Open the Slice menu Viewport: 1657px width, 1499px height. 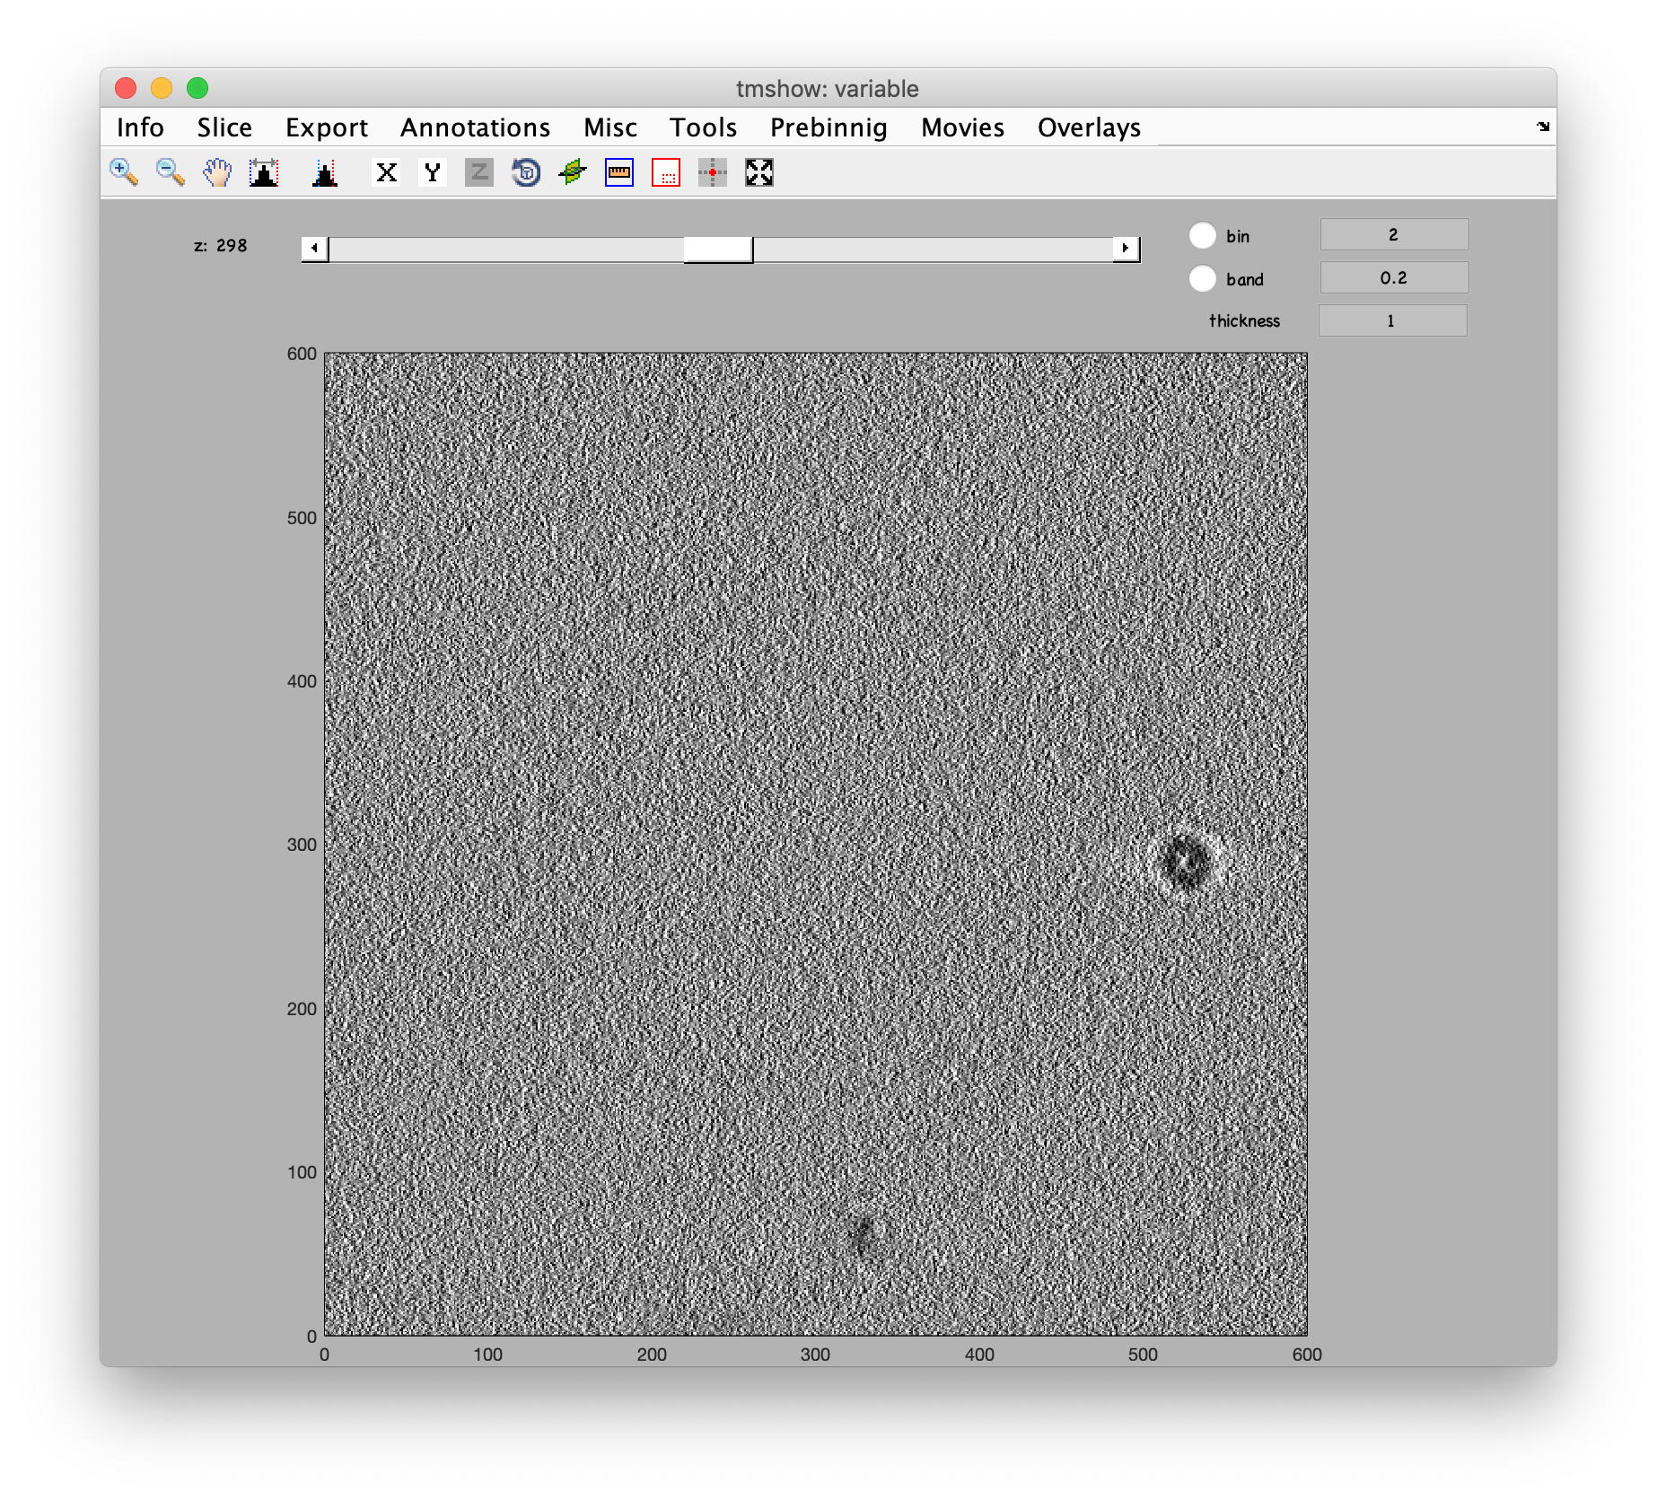(224, 127)
